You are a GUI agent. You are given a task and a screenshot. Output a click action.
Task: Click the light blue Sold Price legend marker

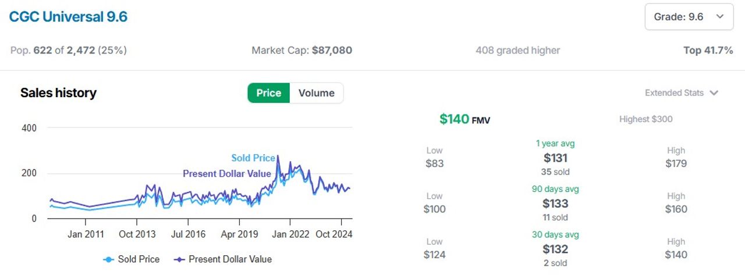click(108, 259)
